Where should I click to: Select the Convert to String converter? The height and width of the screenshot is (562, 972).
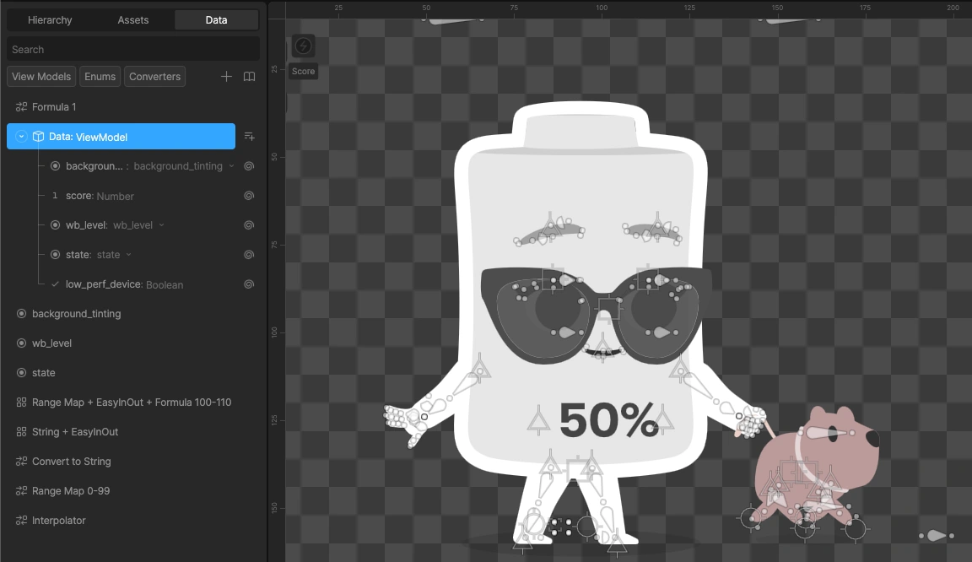coord(71,462)
